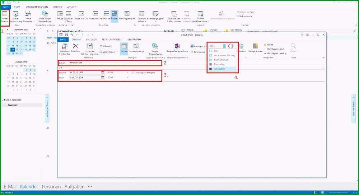Toggle Wichtigkeit: hoch
359x195 pixels.
coord(274,49)
